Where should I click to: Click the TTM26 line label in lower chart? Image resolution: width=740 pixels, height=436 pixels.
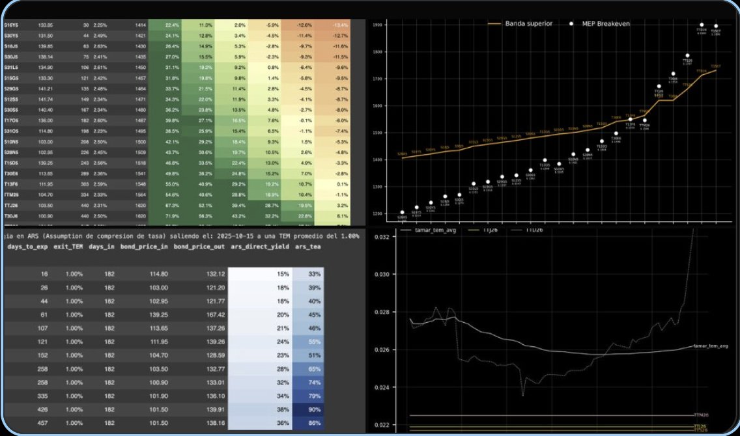click(x=701, y=415)
